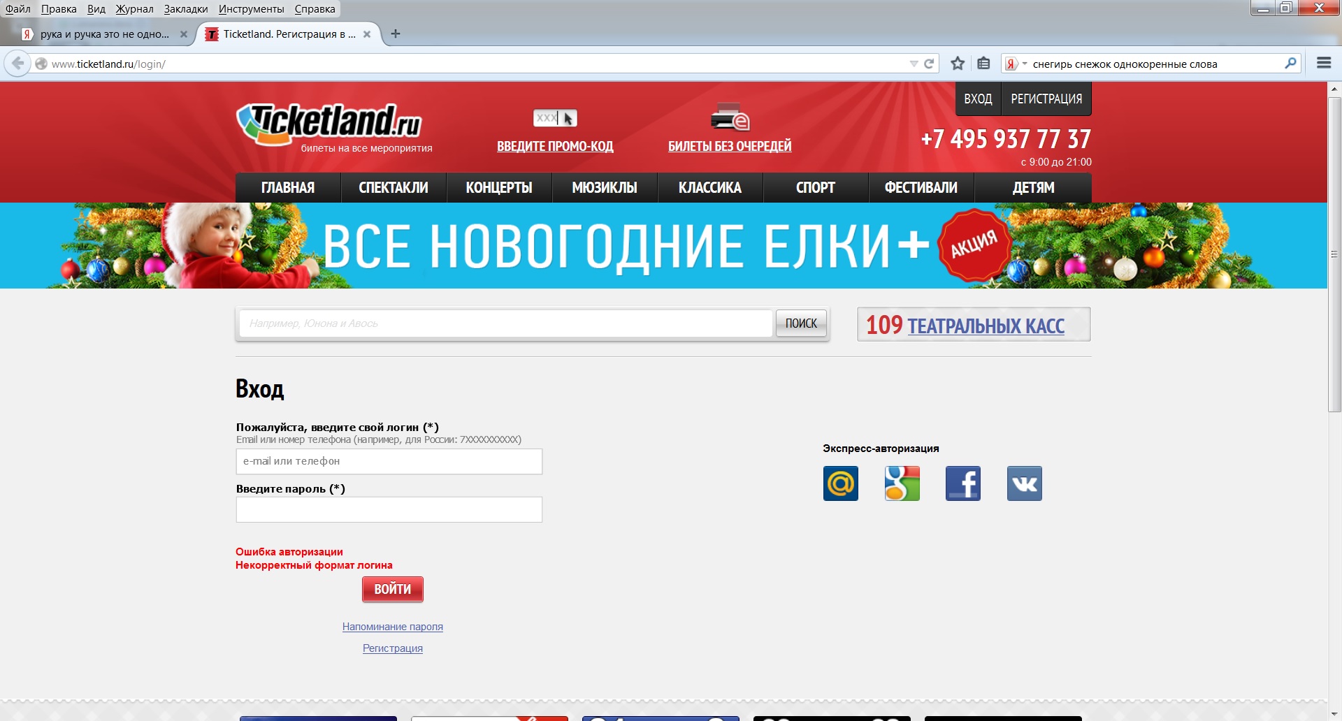The height and width of the screenshot is (721, 1342).
Task: Sign in with the Google icon
Action: [x=902, y=483]
